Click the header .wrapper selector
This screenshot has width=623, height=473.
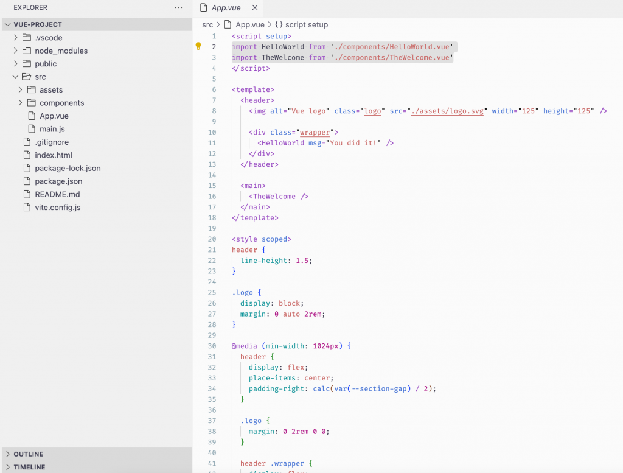point(276,463)
